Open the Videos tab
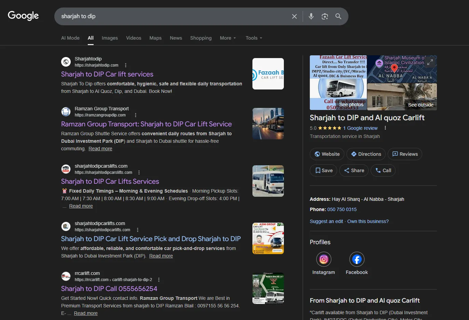Screen dimensions: 469x320 click(x=134, y=38)
